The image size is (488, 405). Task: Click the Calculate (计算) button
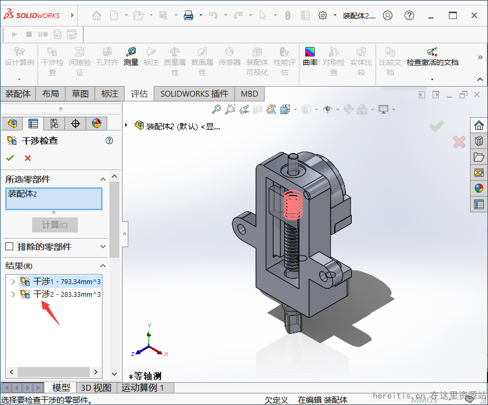(55, 225)
